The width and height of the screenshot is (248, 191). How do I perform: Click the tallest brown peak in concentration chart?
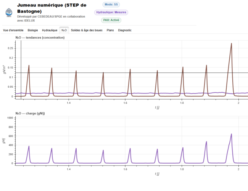[231, 43]
